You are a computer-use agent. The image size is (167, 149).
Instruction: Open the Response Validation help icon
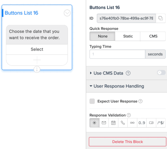pos(129,115)
